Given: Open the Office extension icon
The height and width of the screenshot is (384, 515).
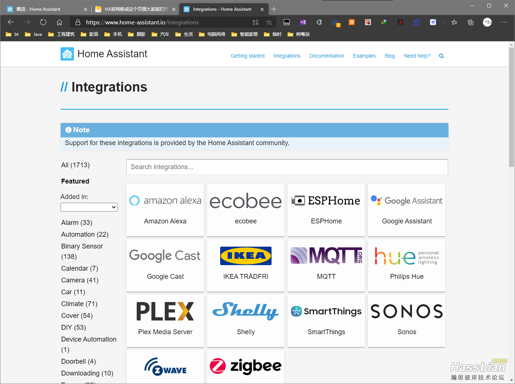Looking at the screenshot, I should 319,22.
